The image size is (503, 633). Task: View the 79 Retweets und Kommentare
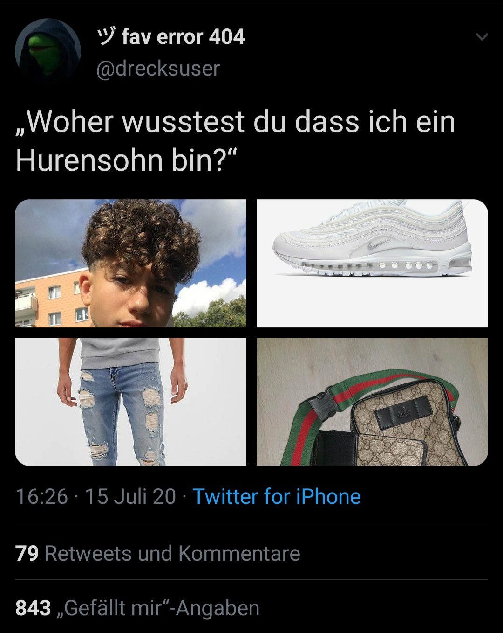[158, 553]
